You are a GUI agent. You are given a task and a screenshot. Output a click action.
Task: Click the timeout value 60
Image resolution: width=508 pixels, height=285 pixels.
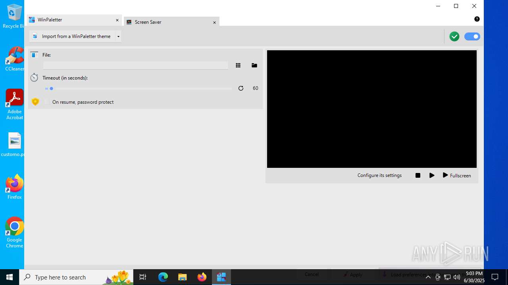point(255,88)
